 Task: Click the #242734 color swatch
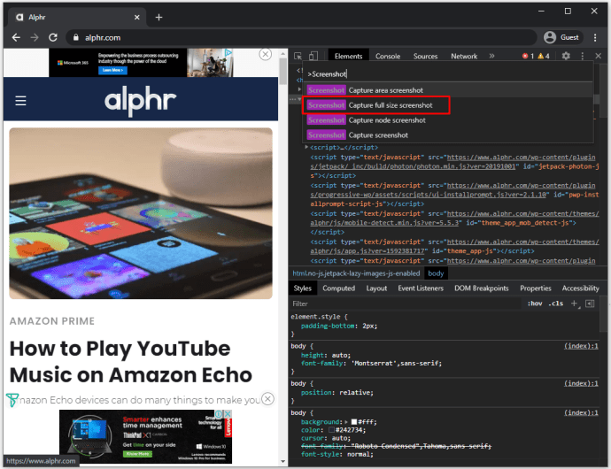coord(331,430)
